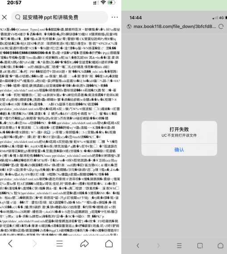Tap the left dual-SIM signal icon
The image size is (227, 254).
(x=96, y=3)
